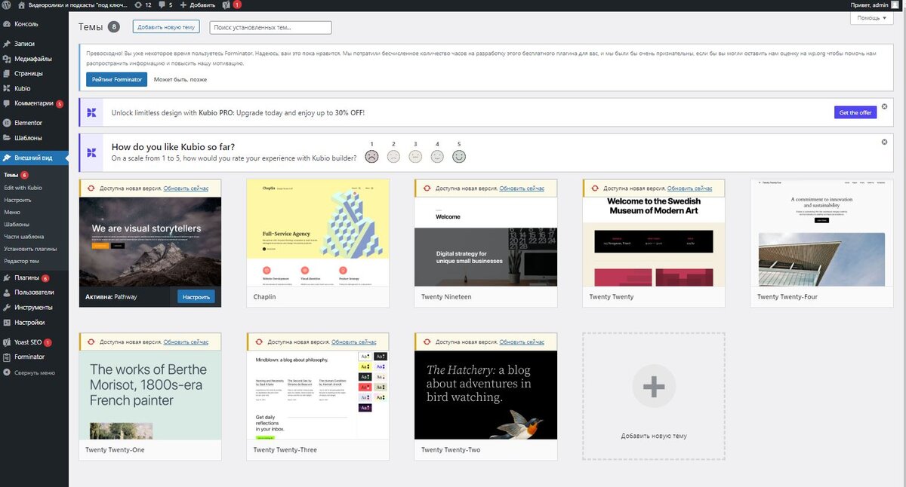Open the WordPress logo menu

click(7, 5)
